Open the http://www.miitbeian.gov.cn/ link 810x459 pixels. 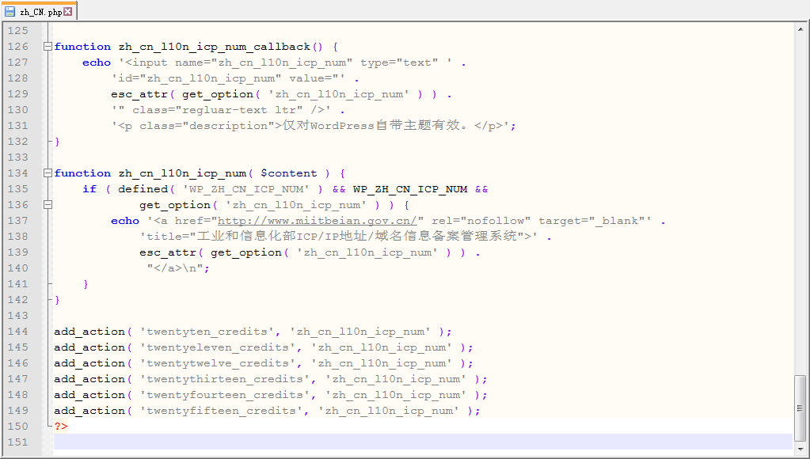tap(318, 221)
